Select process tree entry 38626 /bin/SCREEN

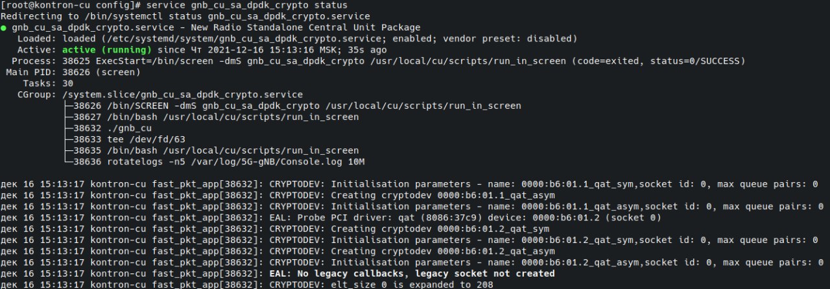(x=296, y=106)
